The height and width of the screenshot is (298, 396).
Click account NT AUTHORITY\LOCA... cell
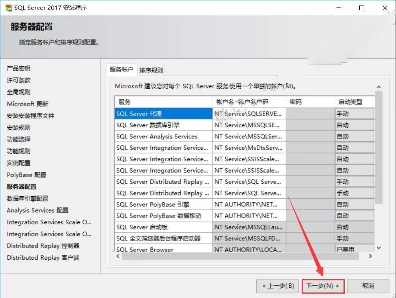point(249,249)
